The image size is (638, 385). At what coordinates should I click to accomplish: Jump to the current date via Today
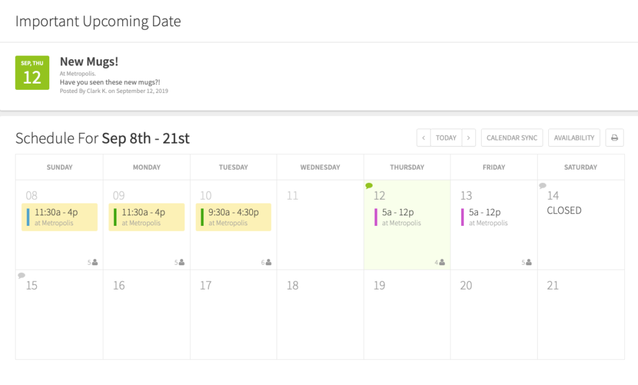(445, 137)
